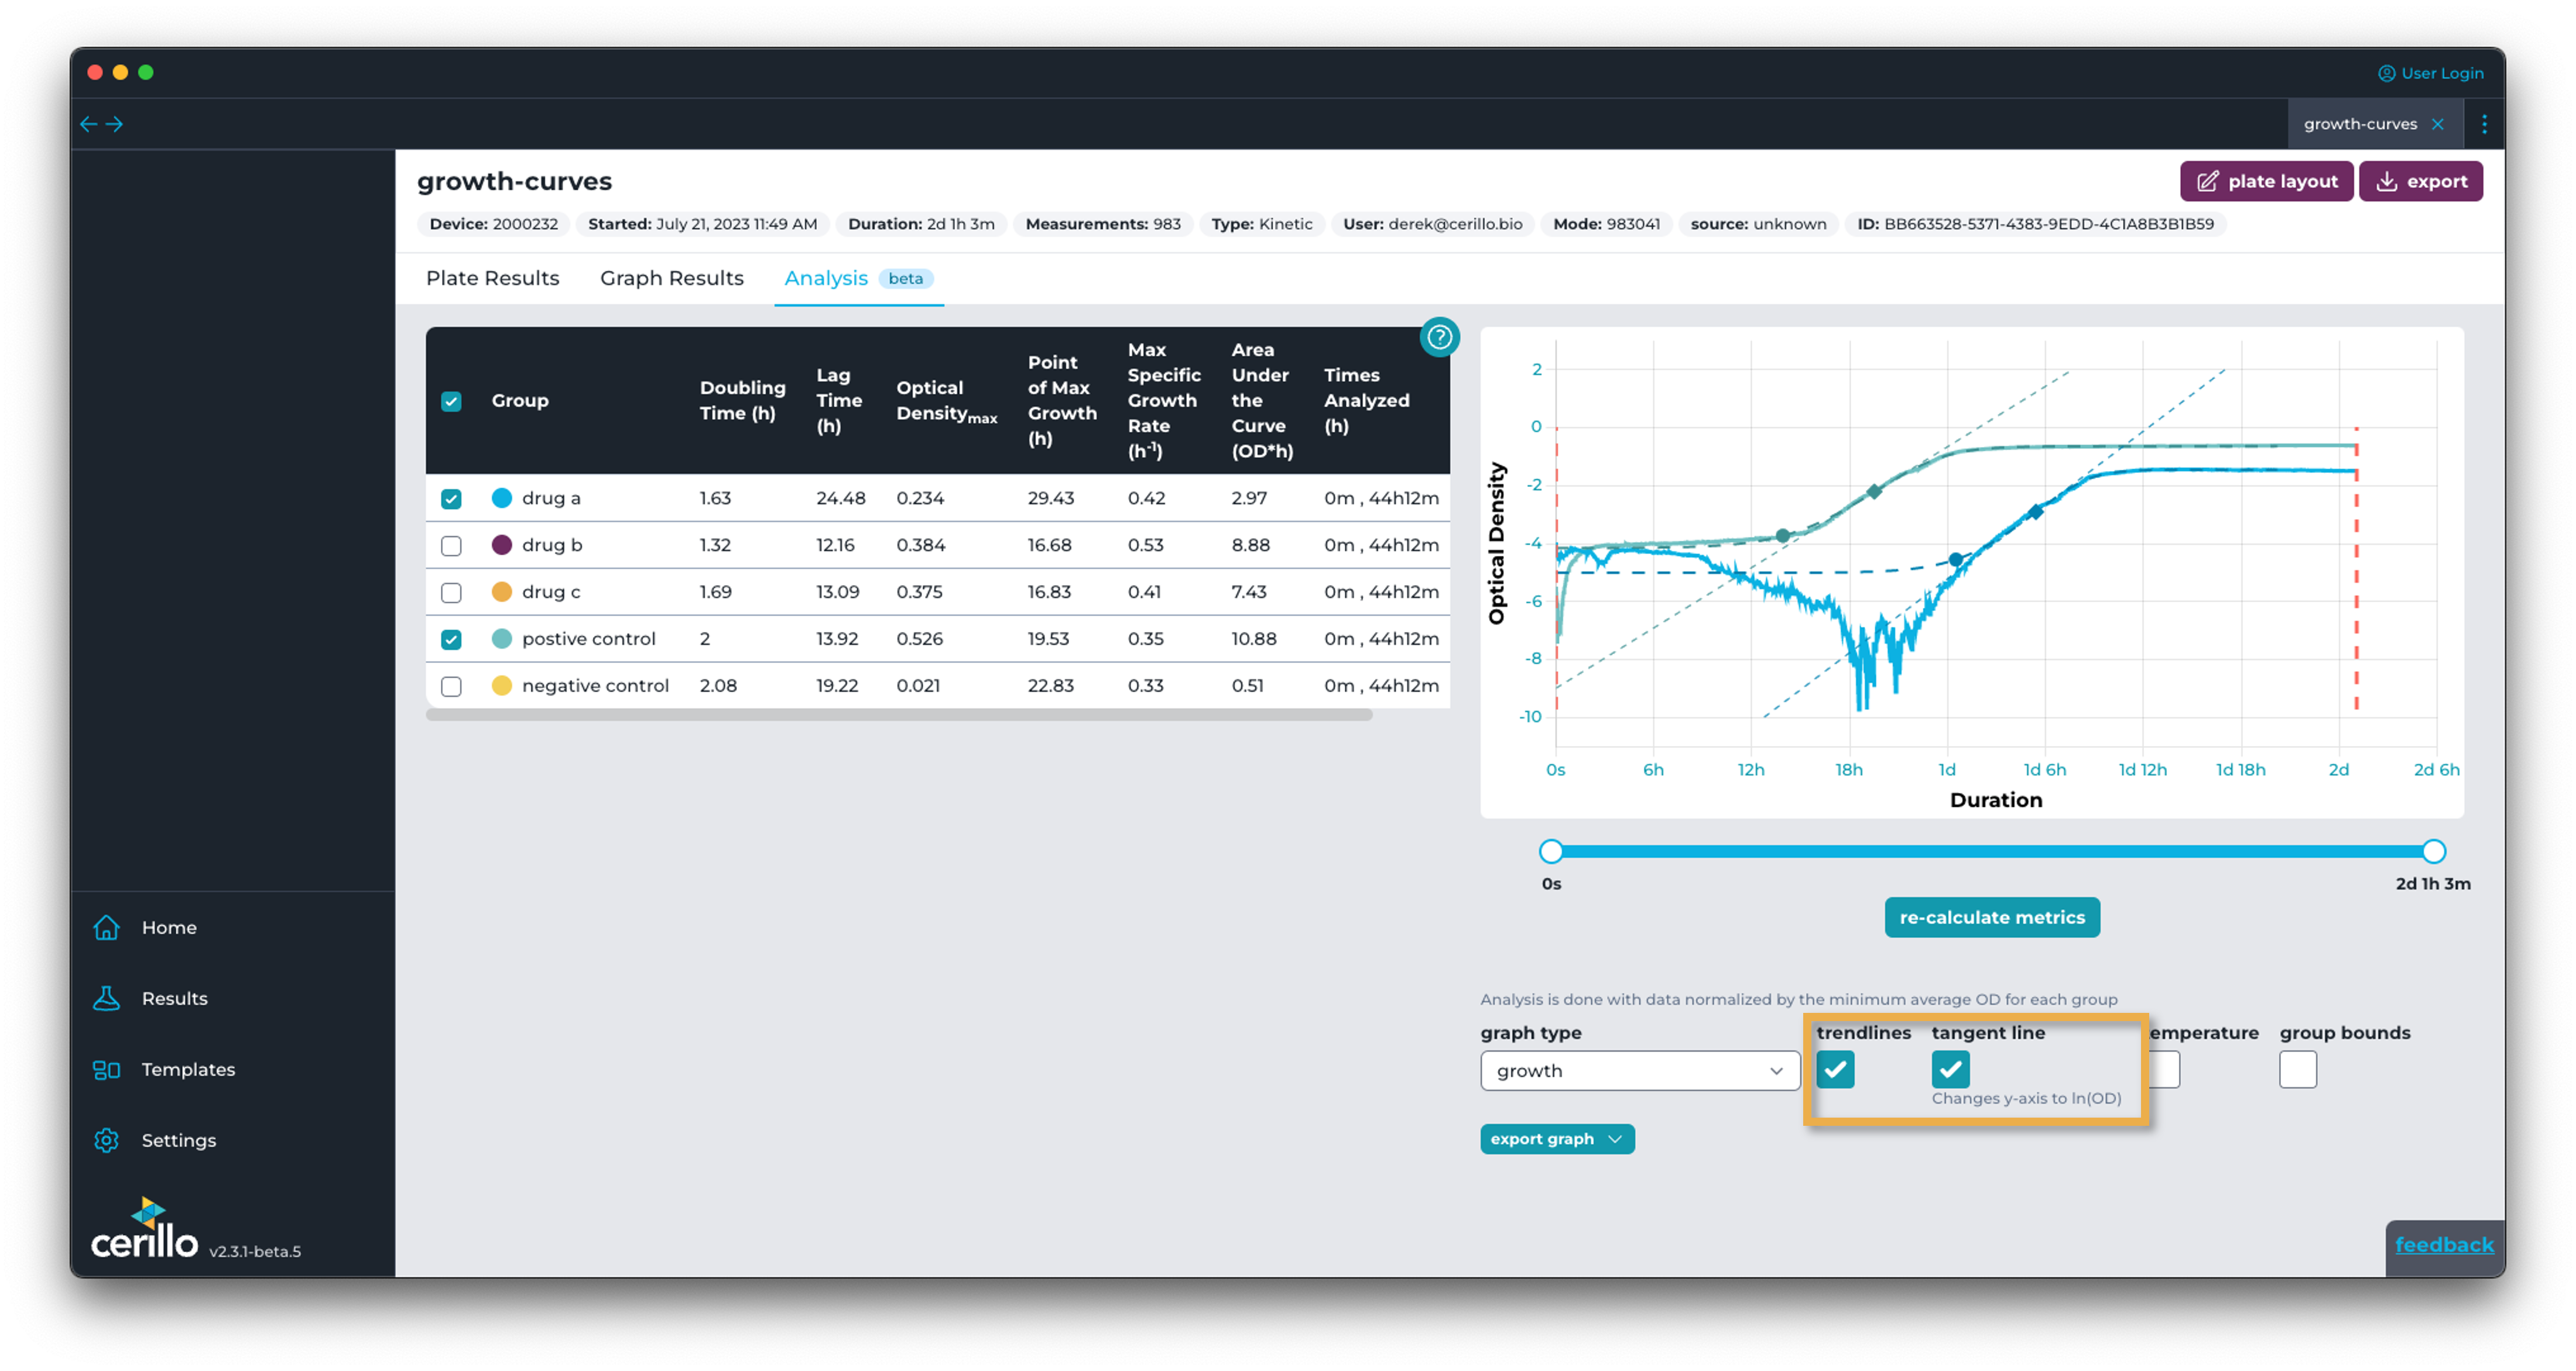Click the right time range slider handle
Screen dimensions: 2576x1371
(2433, 851)
